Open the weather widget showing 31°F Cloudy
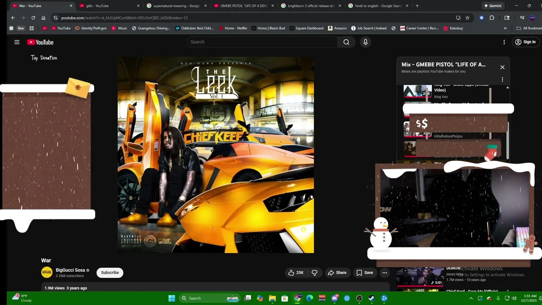This screenshot has height=305, width=542. pyautogui.click(x=22, y=298)
